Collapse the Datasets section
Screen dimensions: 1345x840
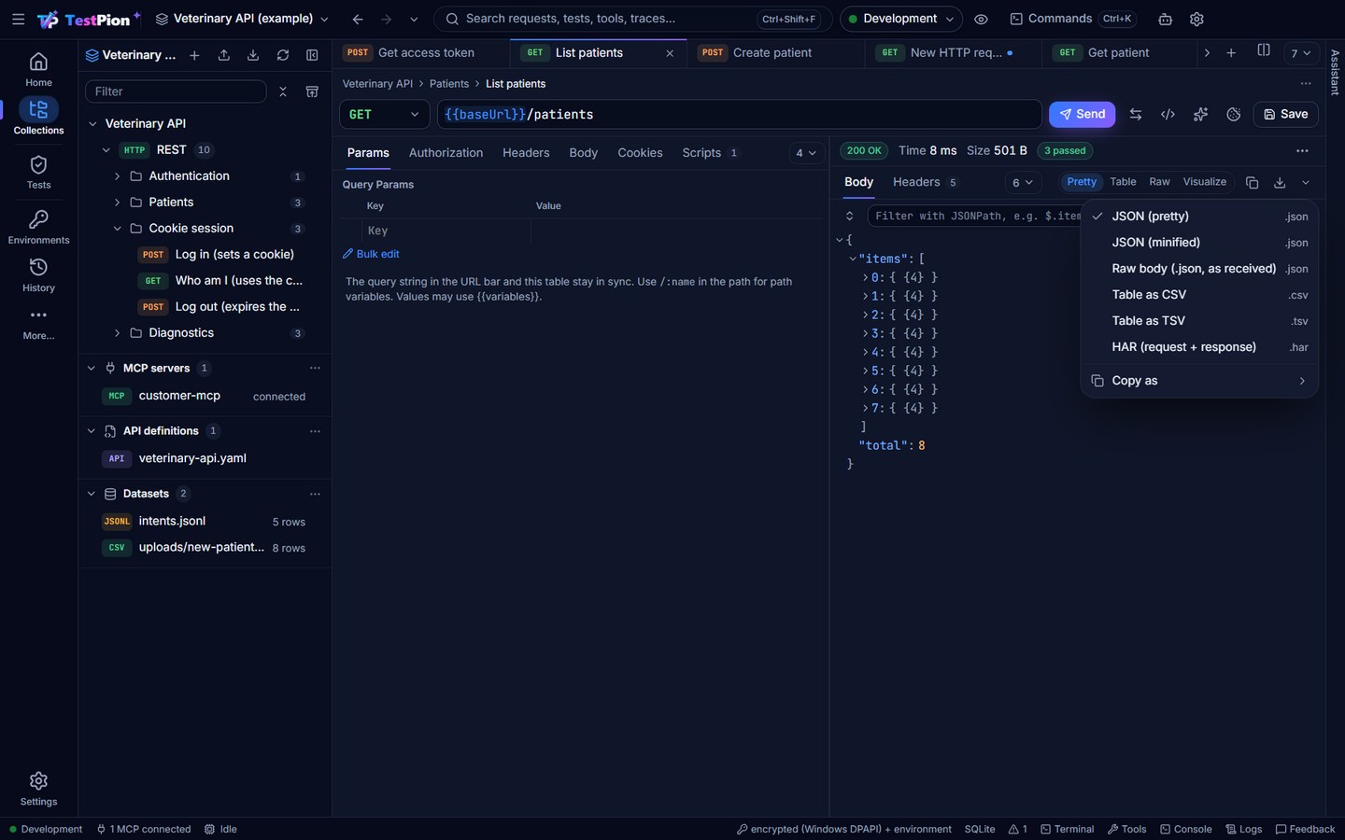coord(92,494)
